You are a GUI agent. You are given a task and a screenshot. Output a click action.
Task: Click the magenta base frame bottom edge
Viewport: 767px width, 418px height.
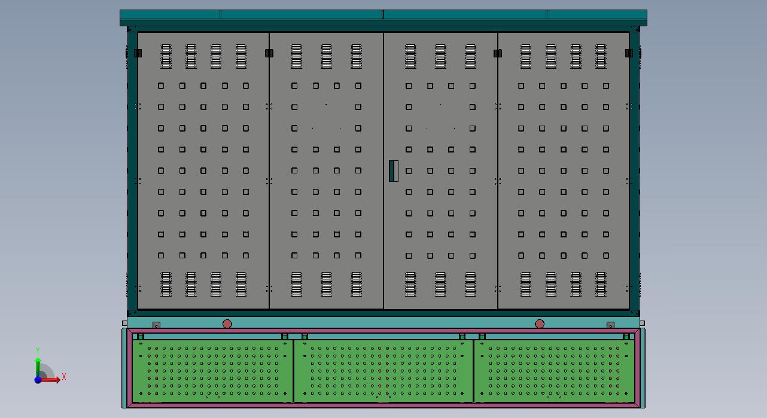[x=383, y=405]
